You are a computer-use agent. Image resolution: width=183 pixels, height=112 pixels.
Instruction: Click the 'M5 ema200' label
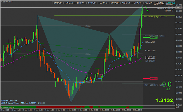coord(150,42)
